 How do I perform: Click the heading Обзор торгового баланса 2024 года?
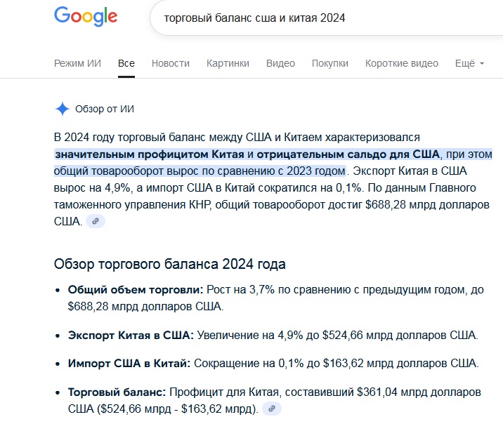pos(170,264)
